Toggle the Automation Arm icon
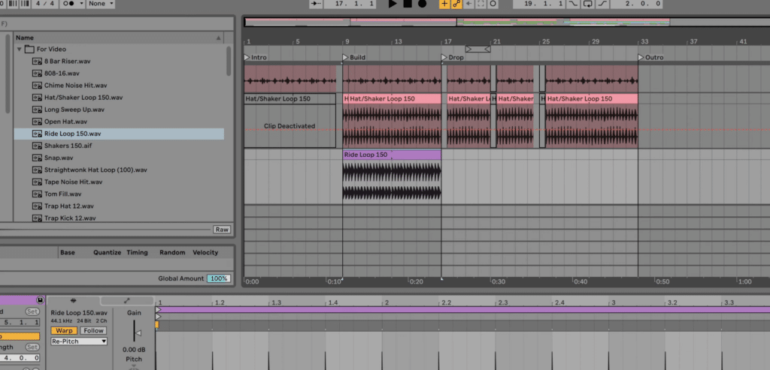 (456, 4)
